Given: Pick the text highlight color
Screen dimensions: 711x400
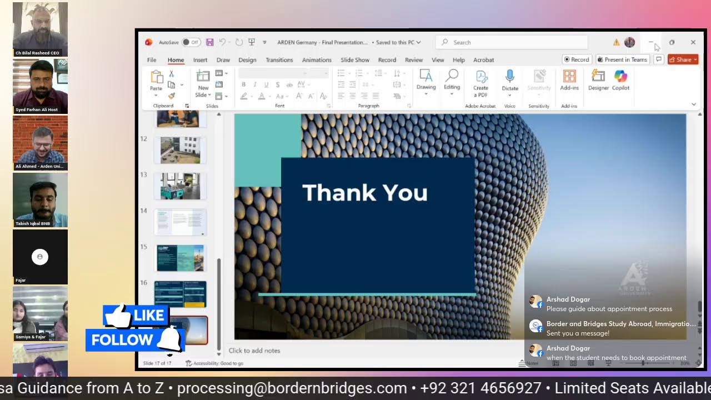Looking at the screenshot, I should click(x=244, y=96).
